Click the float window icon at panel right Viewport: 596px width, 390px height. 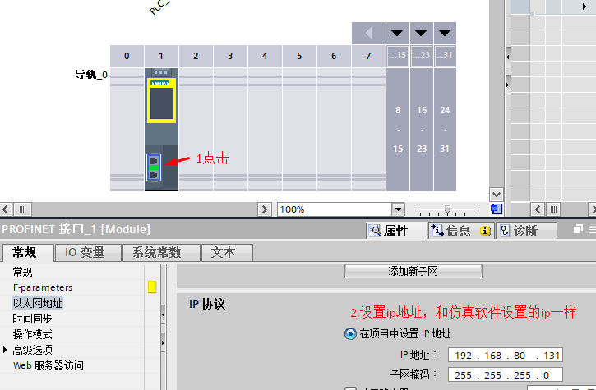579,230
